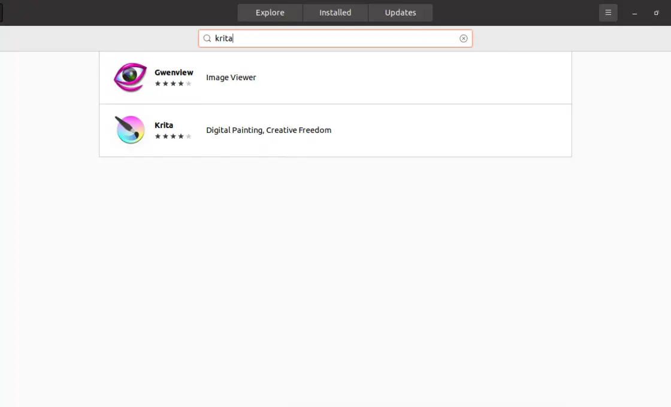Viewport: 671px width, 407px height.
Task: Open the Gwenview eye icon
Action: [130, 77]
